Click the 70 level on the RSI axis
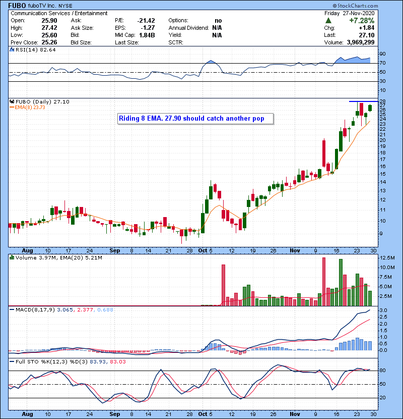Viewport: 403px width, 419px height. (382, 63)
